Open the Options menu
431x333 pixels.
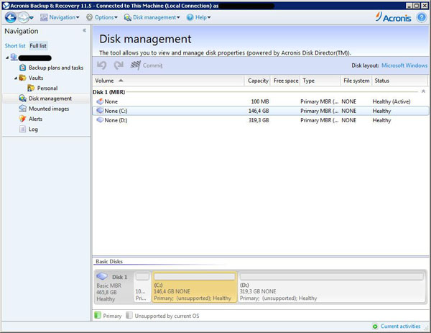click(102, 17)
